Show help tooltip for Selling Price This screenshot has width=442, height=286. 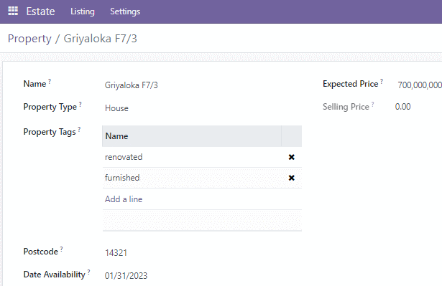pyautogui.click(x=373, y=105)
